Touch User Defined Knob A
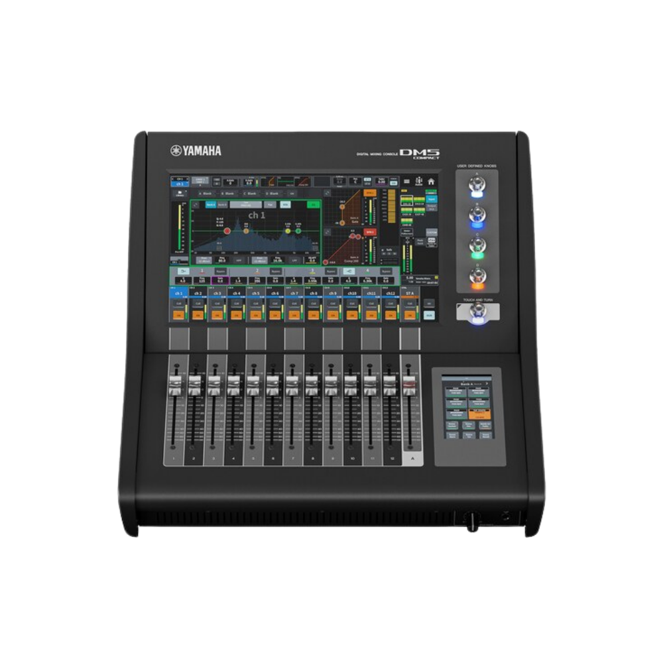663x663 pixels. 477,186
